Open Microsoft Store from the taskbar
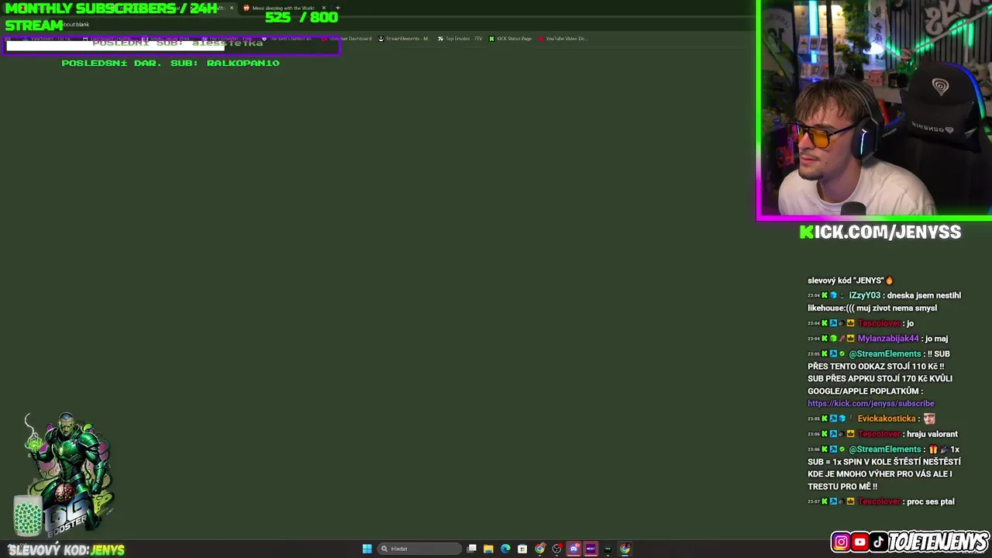This screenshot has height=558, width=992. (522, 549)
